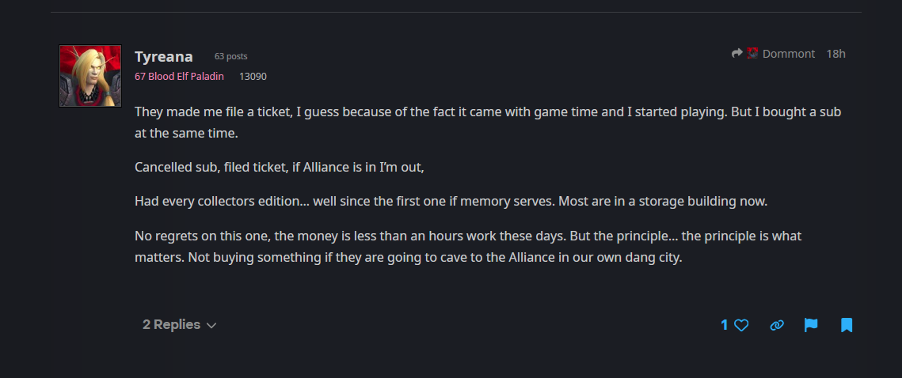Open Tyreana's profile from the username
Image resolution: width=902 pixels, height=378 pixels.
(x=164, y=56)
